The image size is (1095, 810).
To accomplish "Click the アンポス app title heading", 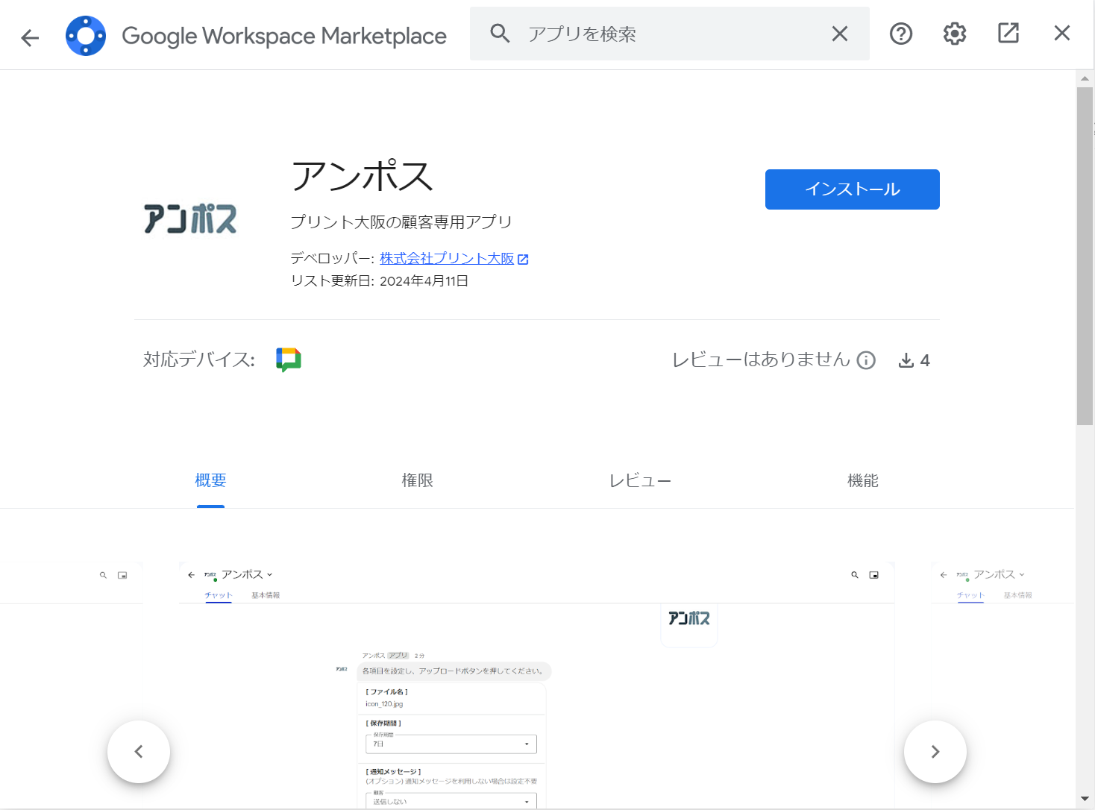I will (363, 176).
